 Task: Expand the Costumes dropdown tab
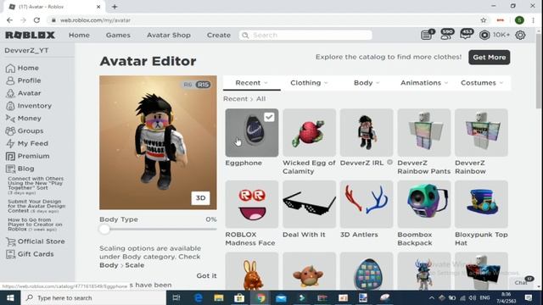coord(481,83)
